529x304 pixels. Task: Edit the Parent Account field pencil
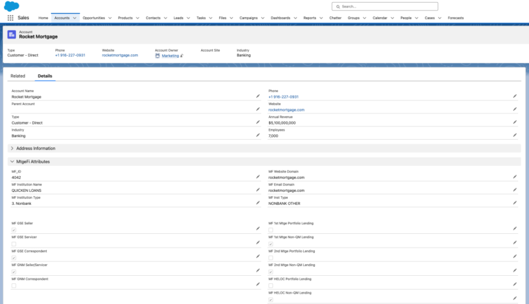pyautogui.click(x=258, y=109)
